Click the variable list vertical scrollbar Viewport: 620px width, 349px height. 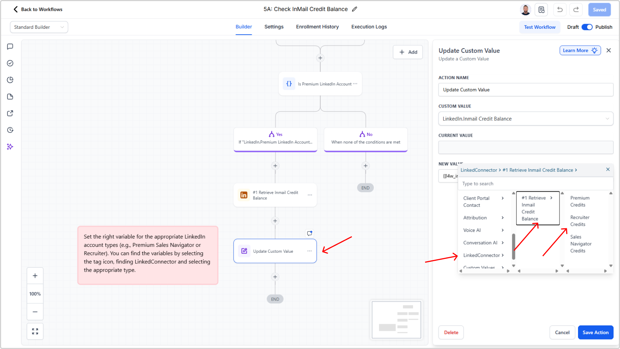pos(514,246)
